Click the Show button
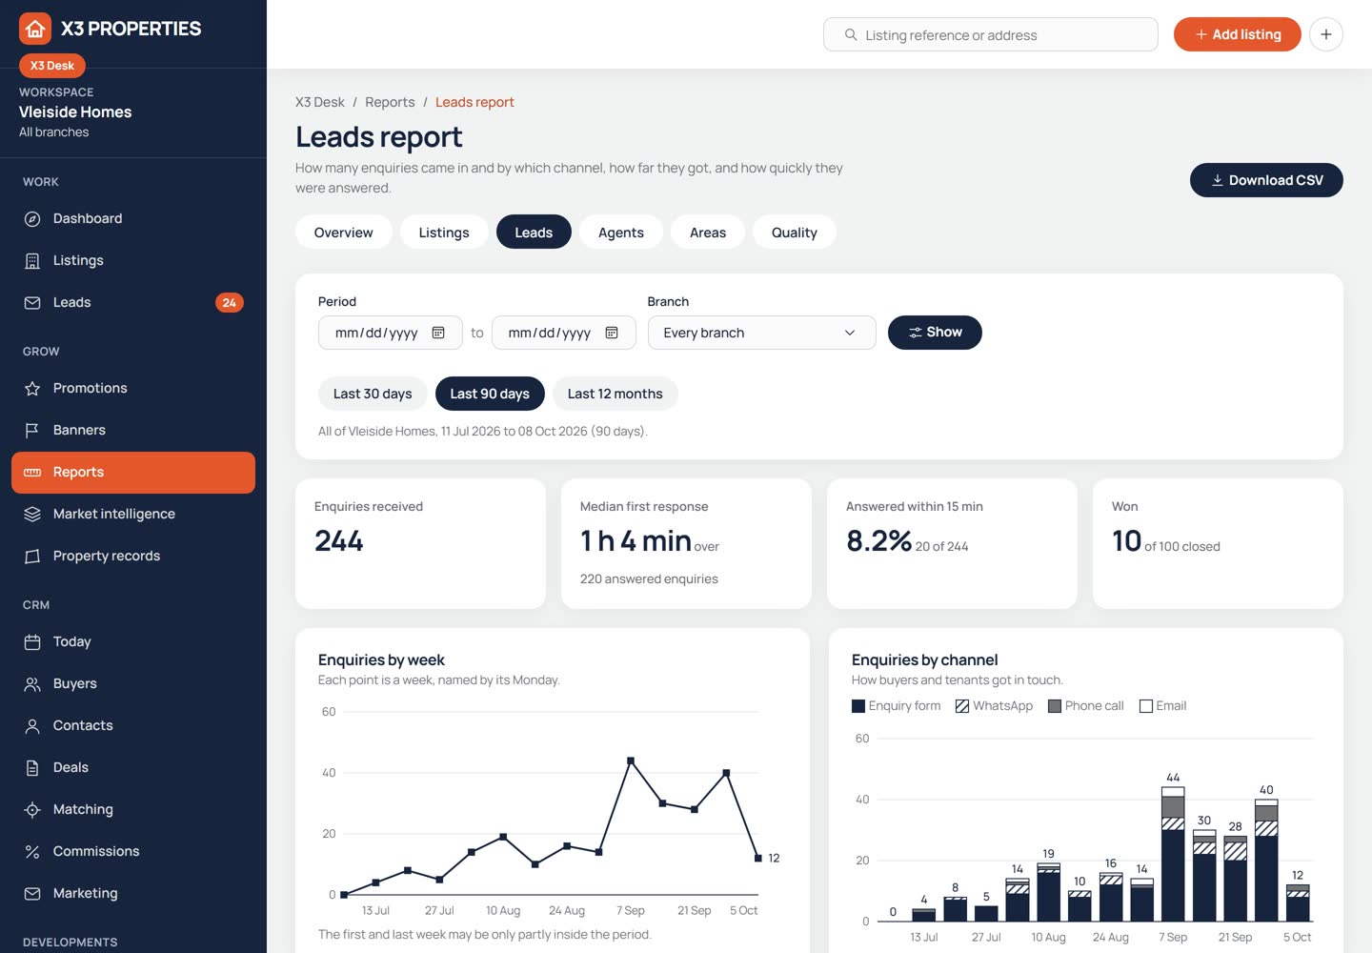 [x=935, y=333]
